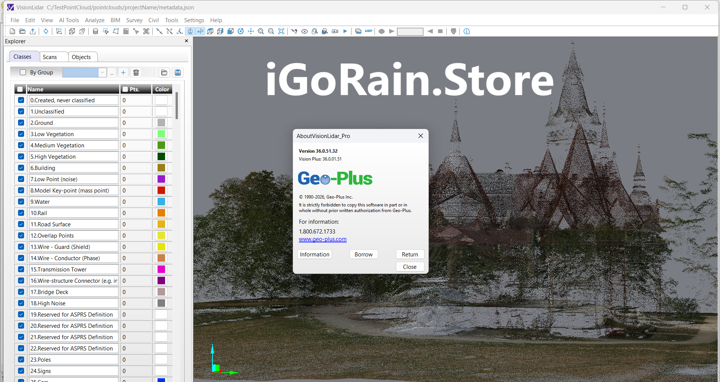This screenshot has height=382, width=720.
Task: Select the Zoom Out tool
Action: pyautogui.click(x=271, y=31)
